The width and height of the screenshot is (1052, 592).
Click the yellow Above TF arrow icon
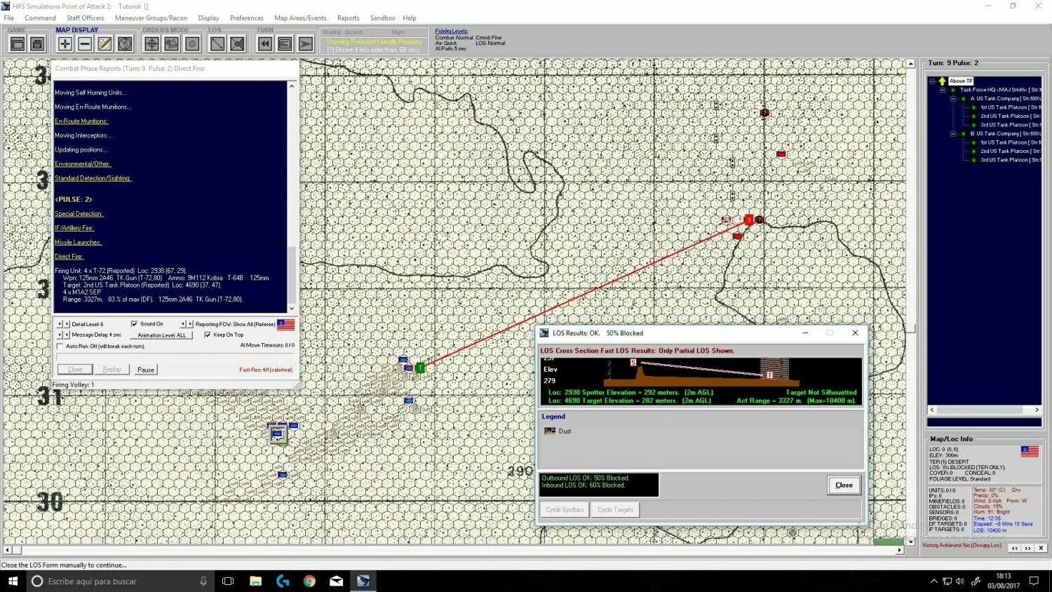point(942,81)
